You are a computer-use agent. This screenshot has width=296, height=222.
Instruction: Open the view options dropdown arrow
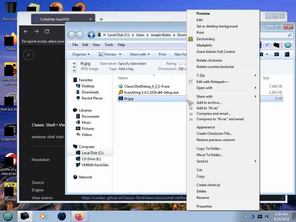pyautogui.click(x=267, y=54)
